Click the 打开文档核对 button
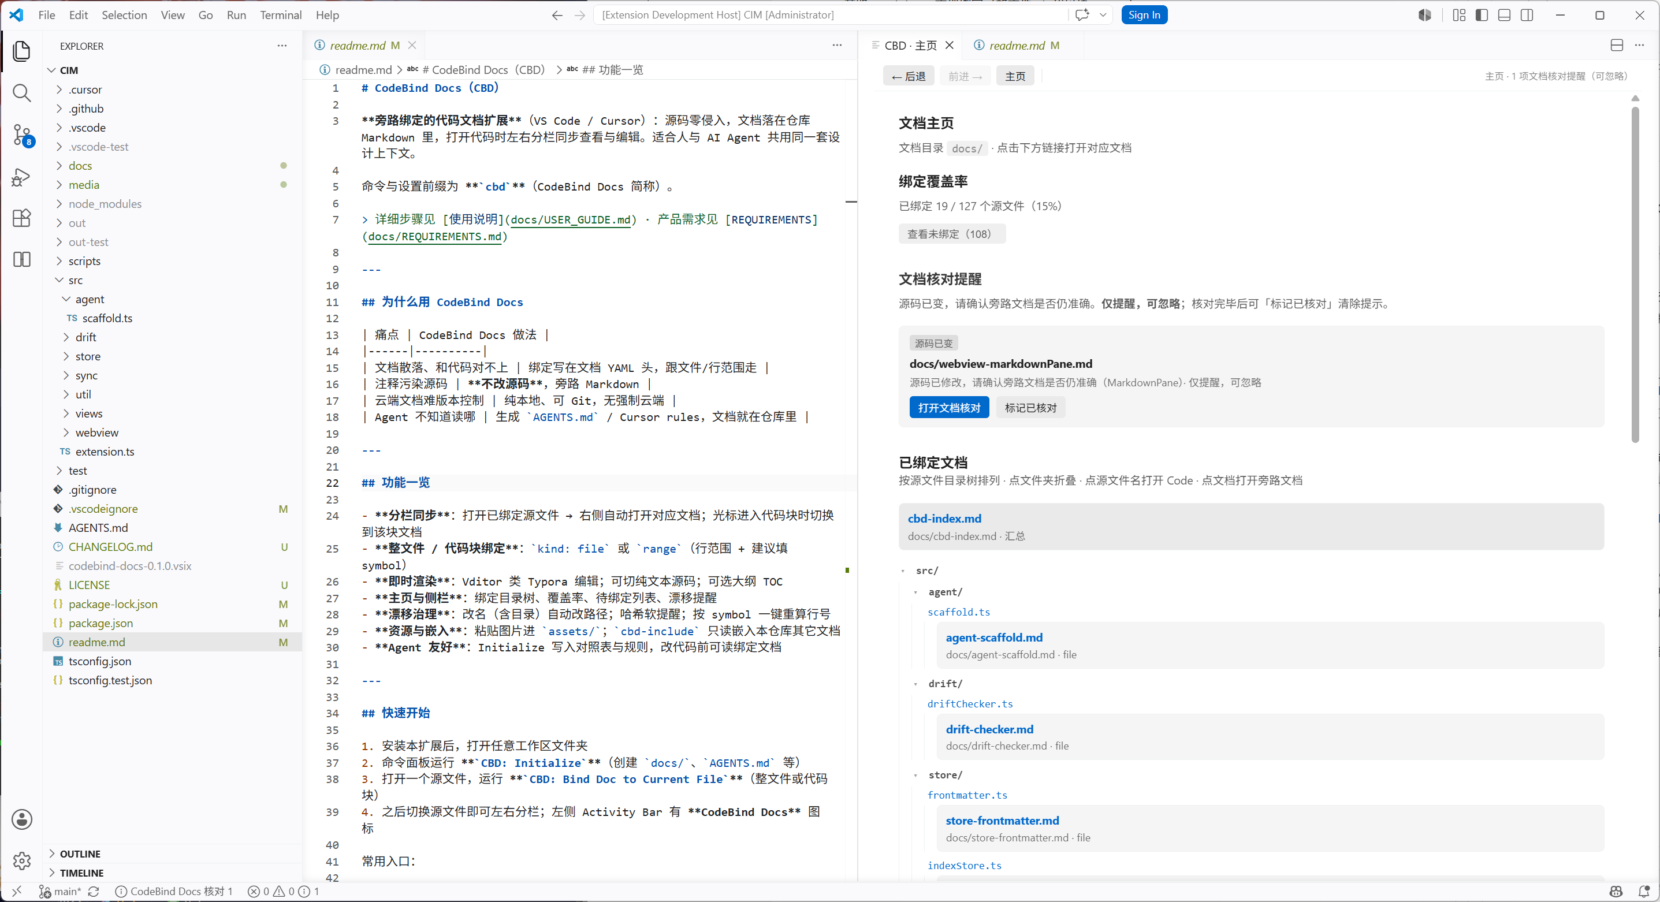 click(948, 408)
